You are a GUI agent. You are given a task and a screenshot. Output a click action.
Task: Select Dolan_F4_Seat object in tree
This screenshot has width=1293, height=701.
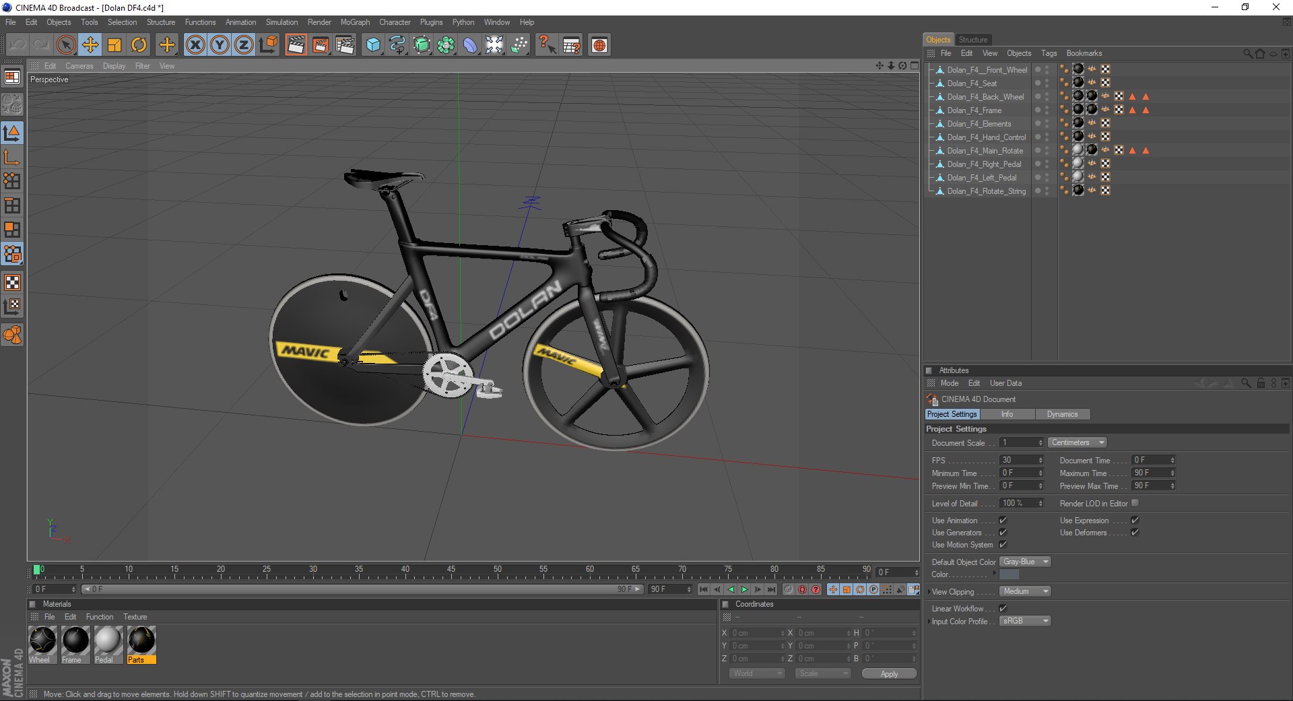click(972, 84)
